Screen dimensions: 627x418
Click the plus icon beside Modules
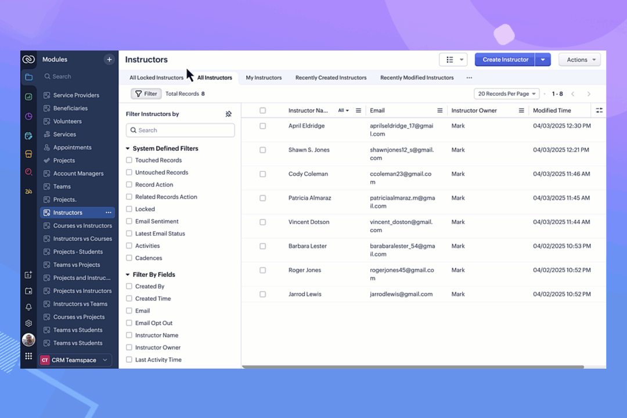109,59
